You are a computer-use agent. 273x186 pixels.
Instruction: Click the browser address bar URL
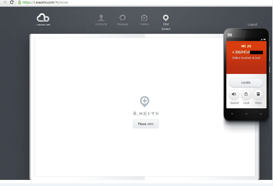(x=45, y=2)
